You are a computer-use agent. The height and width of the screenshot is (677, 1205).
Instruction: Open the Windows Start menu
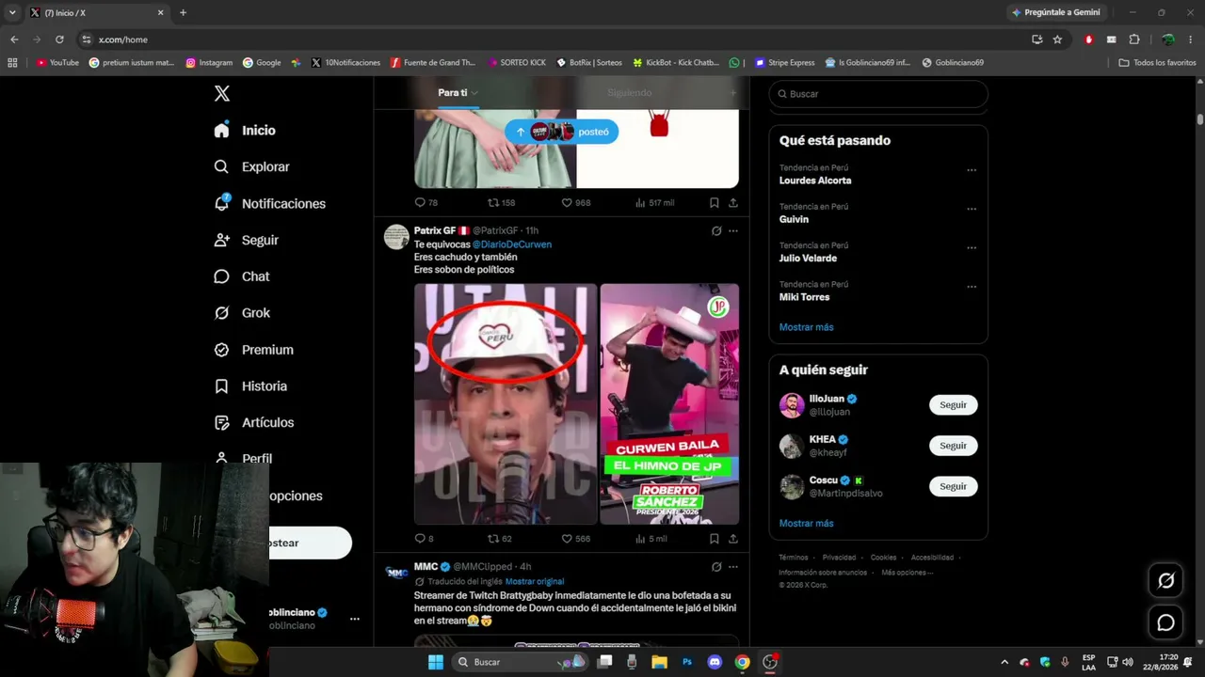[x=436, y=662]
